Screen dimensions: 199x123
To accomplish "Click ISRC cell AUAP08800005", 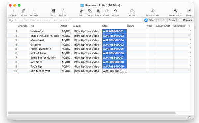I will click(114, 49).
